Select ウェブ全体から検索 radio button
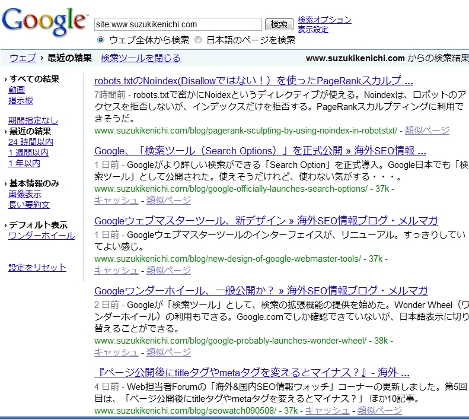This screenshot has height=419, width=469. point(101,40)
